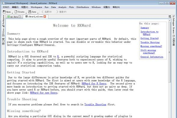Click the vertical scrollbar thumb

[x=170, y=52]
